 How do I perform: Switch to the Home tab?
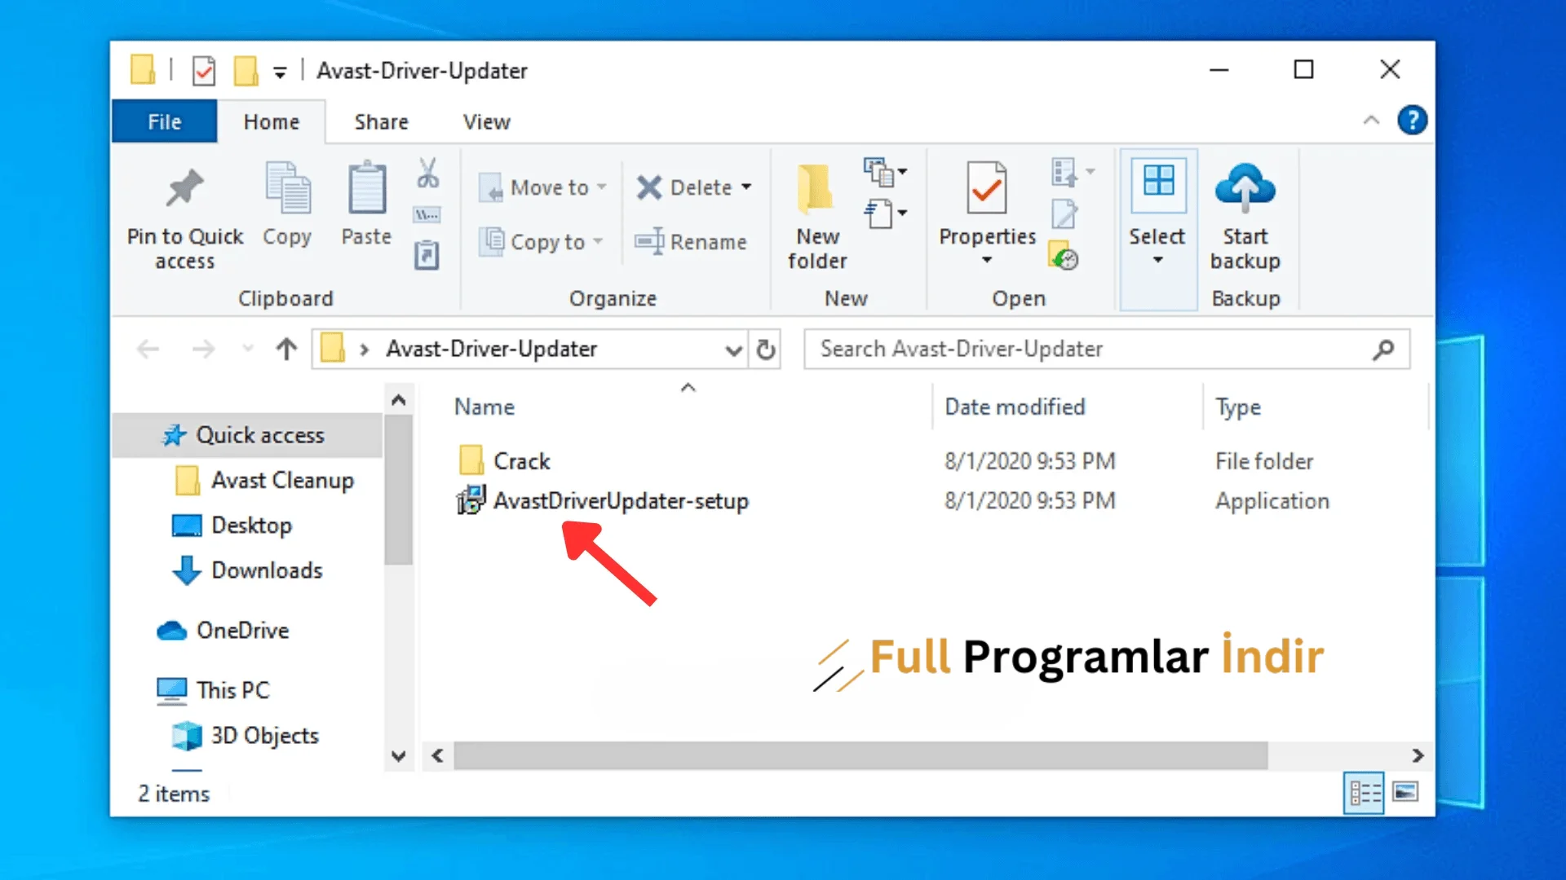272,121
